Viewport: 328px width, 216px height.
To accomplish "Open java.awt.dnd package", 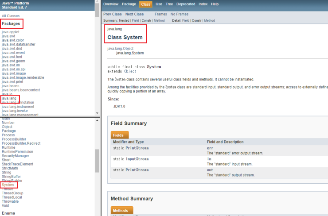I will [x=12, y=48].
